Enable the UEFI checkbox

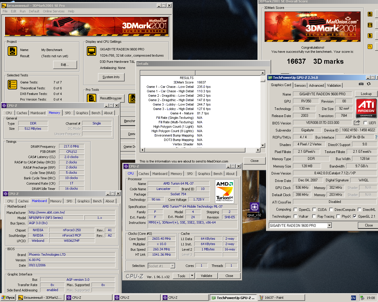click(x=365, y=123)
